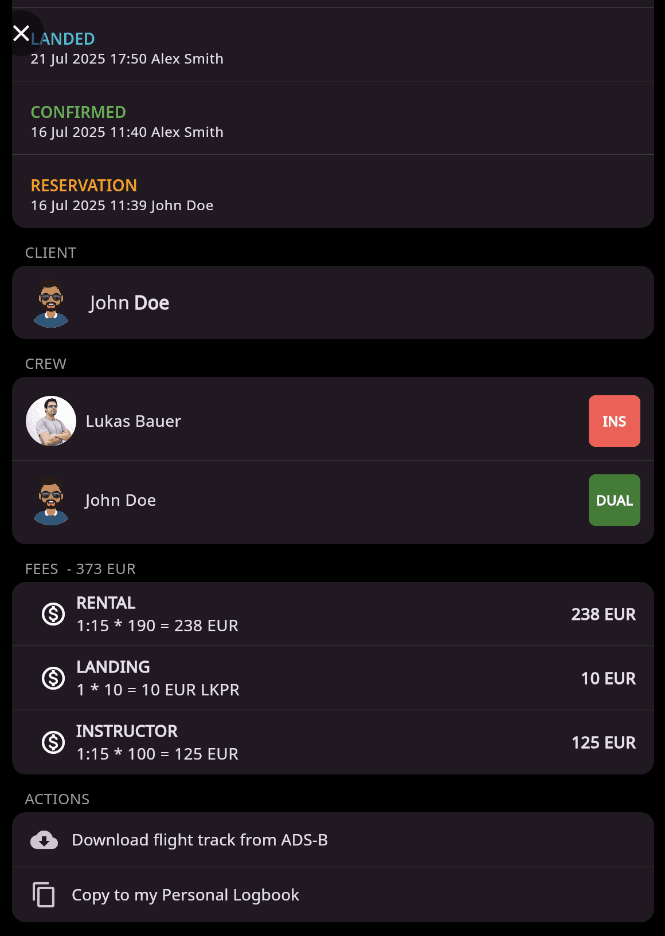This screenshot has width=665, height=936.
Task: Close the flight detail panel
Action: click(x=21, y=33)
